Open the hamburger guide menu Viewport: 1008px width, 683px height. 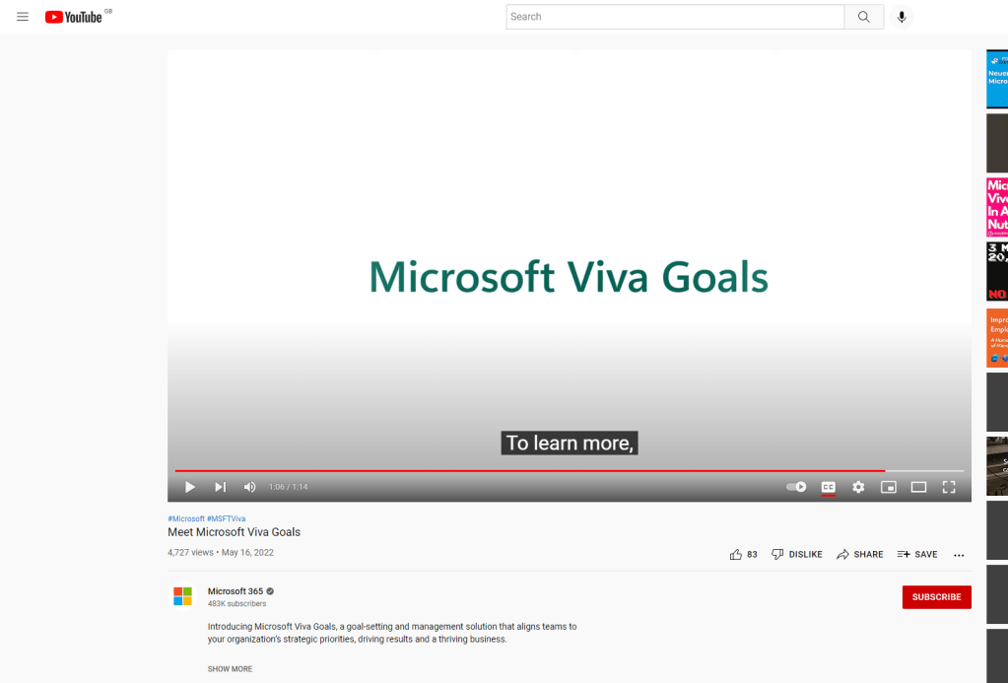(x=23, y=17)
